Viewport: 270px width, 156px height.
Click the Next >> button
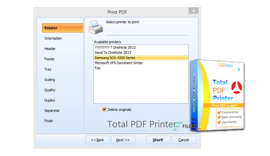(x=123, y=140)
